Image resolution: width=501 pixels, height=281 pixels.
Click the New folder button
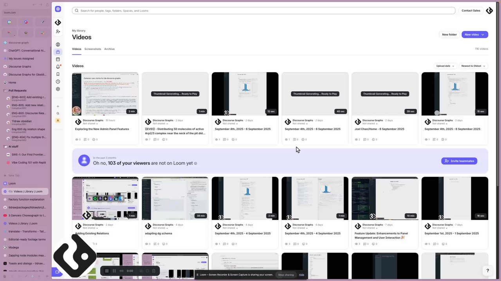pos(449,35)
